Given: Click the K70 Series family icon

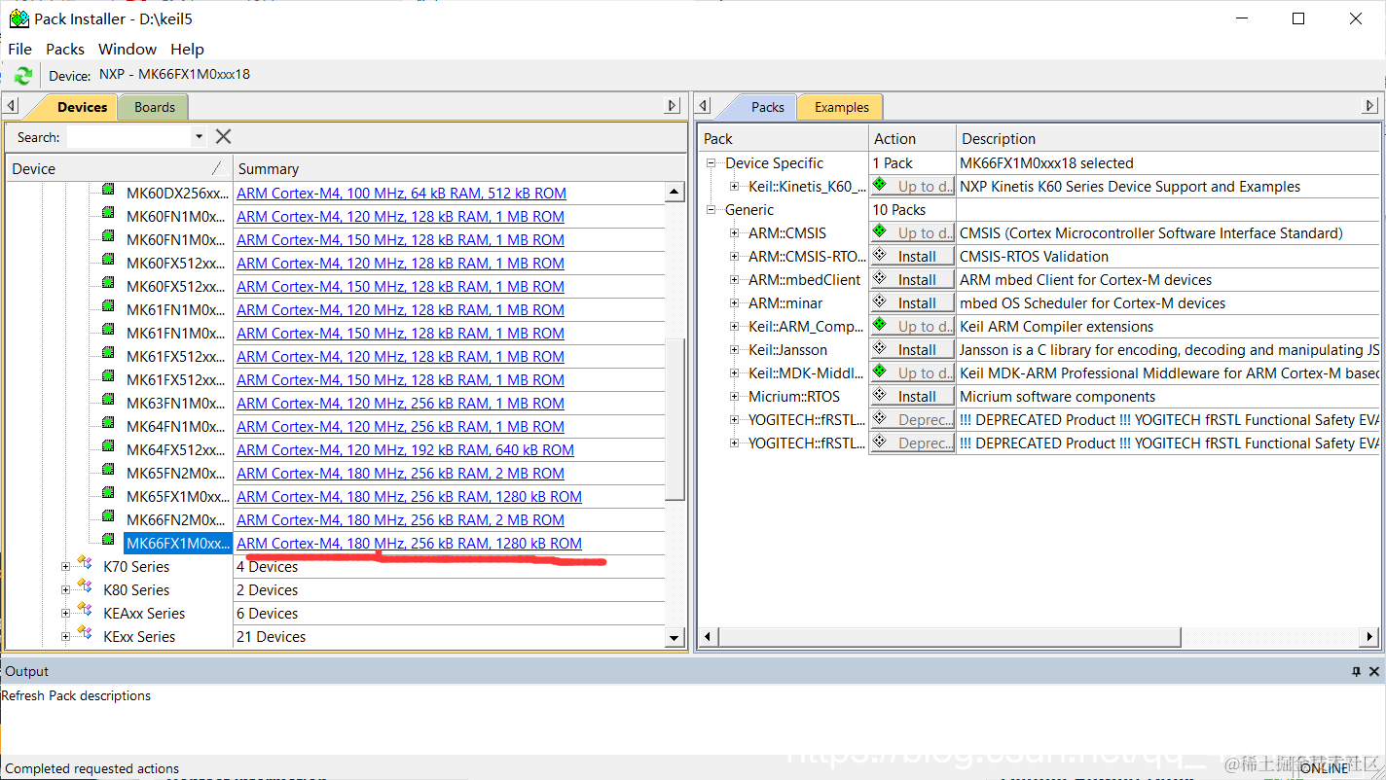Looking at the screenshot, I should 85,565.
